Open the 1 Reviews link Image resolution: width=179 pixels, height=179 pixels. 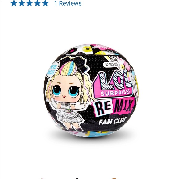[x=68, y=3]
